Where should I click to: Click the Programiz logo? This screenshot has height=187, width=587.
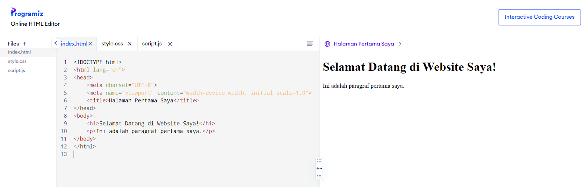click(27, 12)
